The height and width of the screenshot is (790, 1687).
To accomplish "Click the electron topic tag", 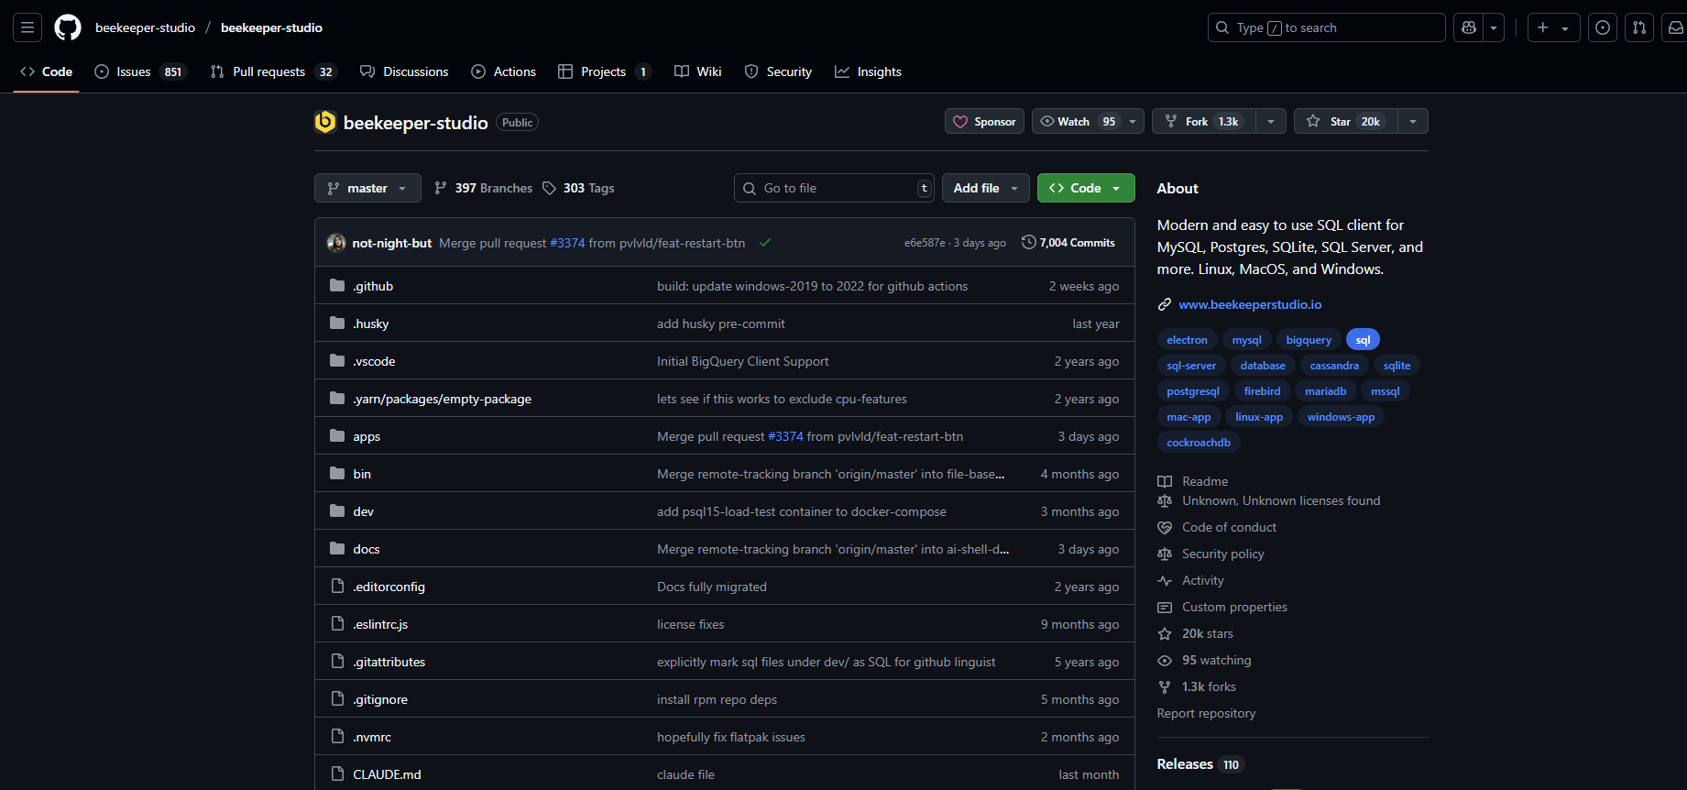I will tap(1187, 340).
